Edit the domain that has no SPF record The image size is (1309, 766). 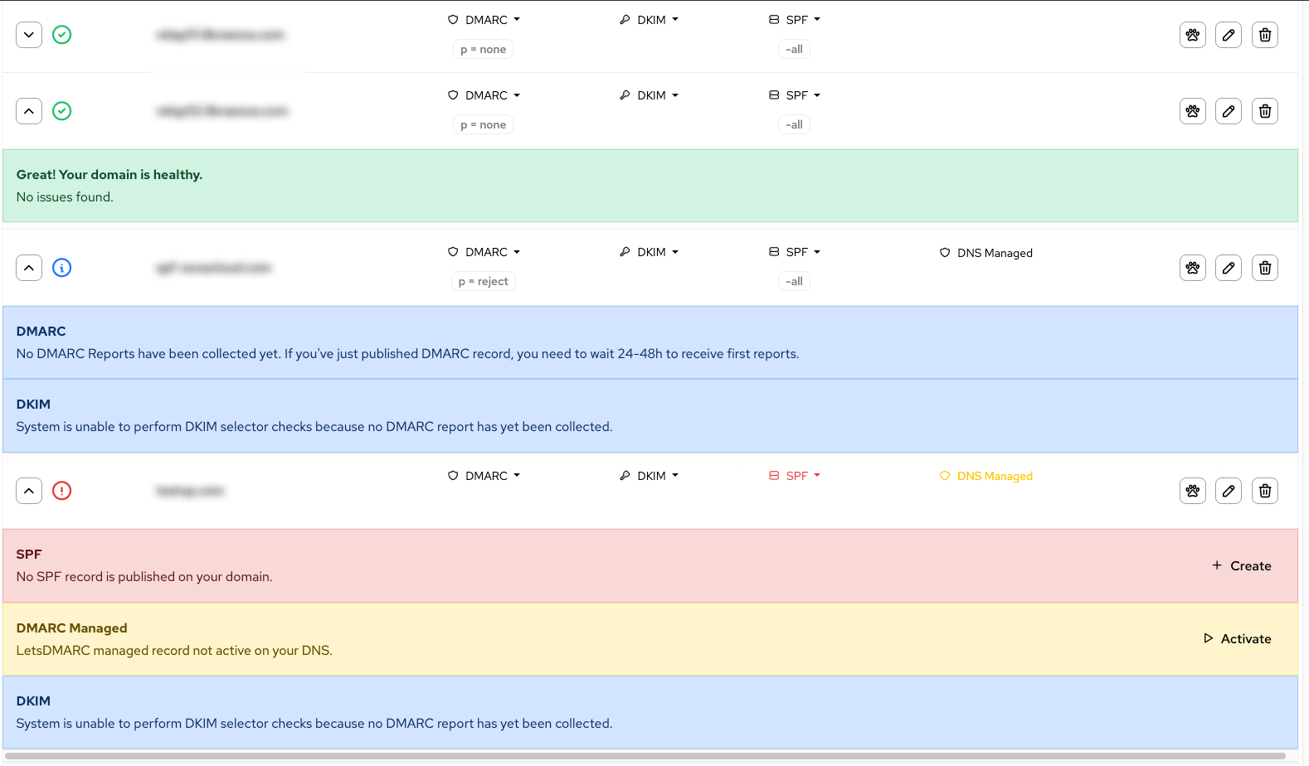[1229, 491]
